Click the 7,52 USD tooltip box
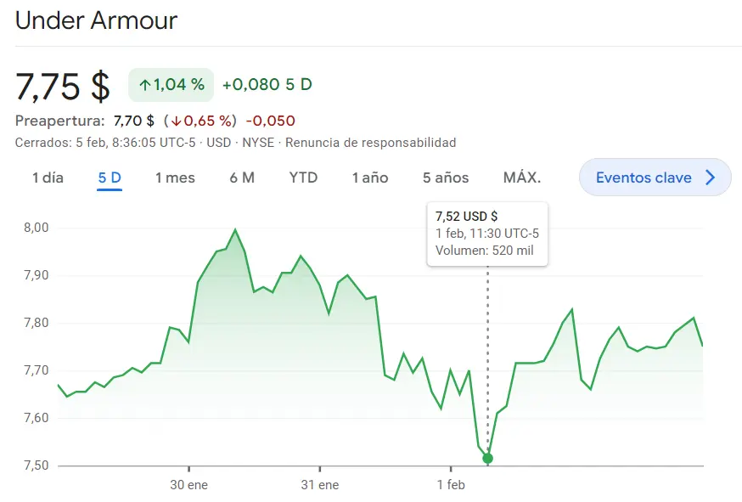Image resolution: width=742 pixels, height=502 pixels. 487,234
